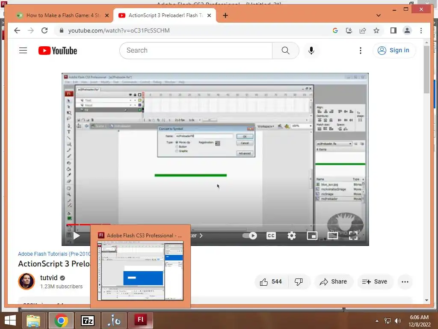The image size is (438, 329).
Task: Open the tutvid channel name link
Action: pyautogui.click(x=49, y=278)
